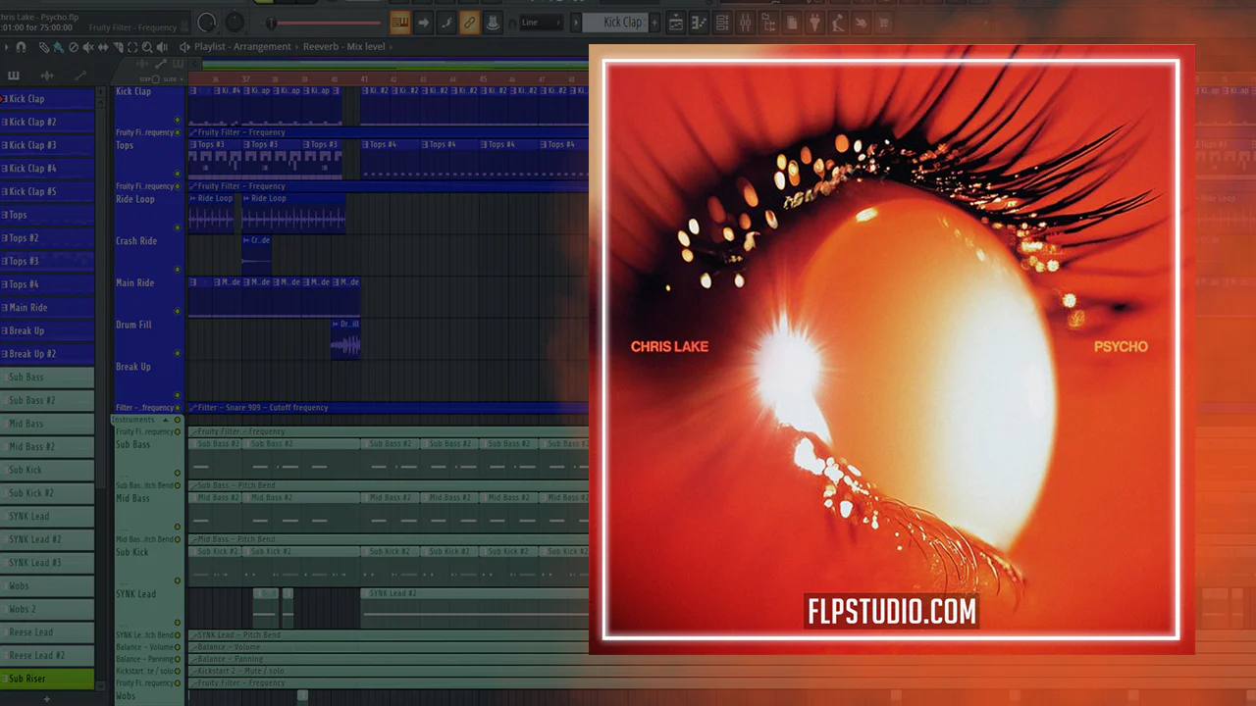This screenshot has height=706, width=1256.
Task: Open the playlist options menu arrow
Action: (x=6, y=47)
